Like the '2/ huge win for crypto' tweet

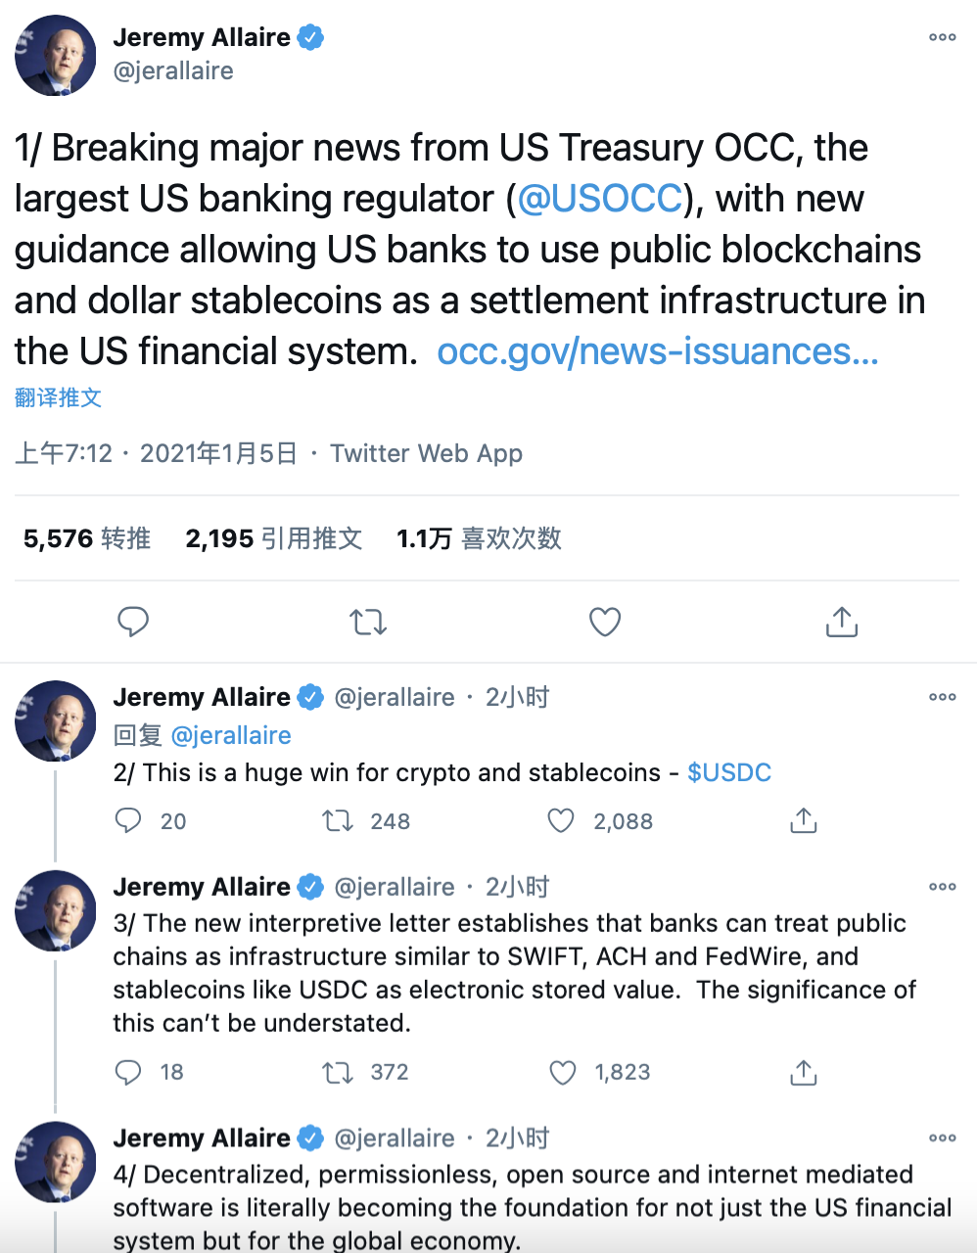click(560, 821)
